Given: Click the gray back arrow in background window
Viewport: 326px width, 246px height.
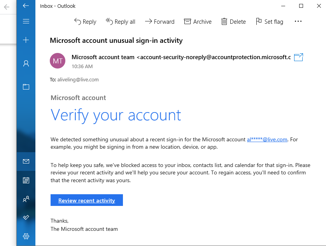Looking at the screenshot, I should (x=7, y=7).
